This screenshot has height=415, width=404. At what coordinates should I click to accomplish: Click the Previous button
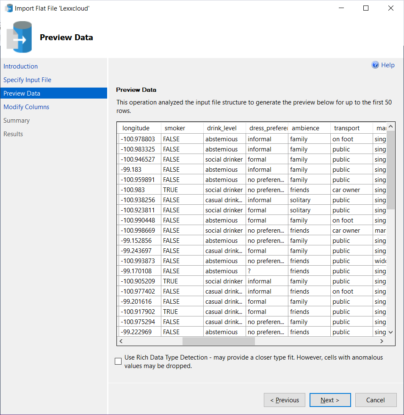pyautogui.click(x=285, y=400)
